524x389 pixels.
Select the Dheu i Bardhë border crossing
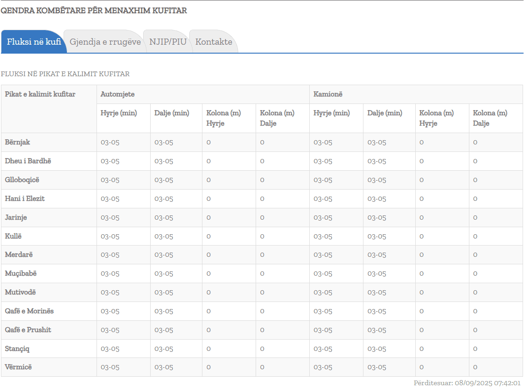28,161
